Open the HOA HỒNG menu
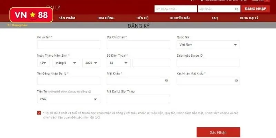 tap(106, 18)
